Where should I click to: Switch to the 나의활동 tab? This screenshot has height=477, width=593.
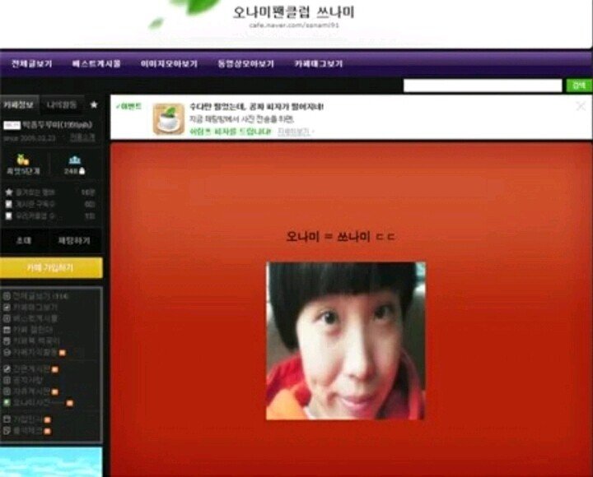click(x=62, y=104)
